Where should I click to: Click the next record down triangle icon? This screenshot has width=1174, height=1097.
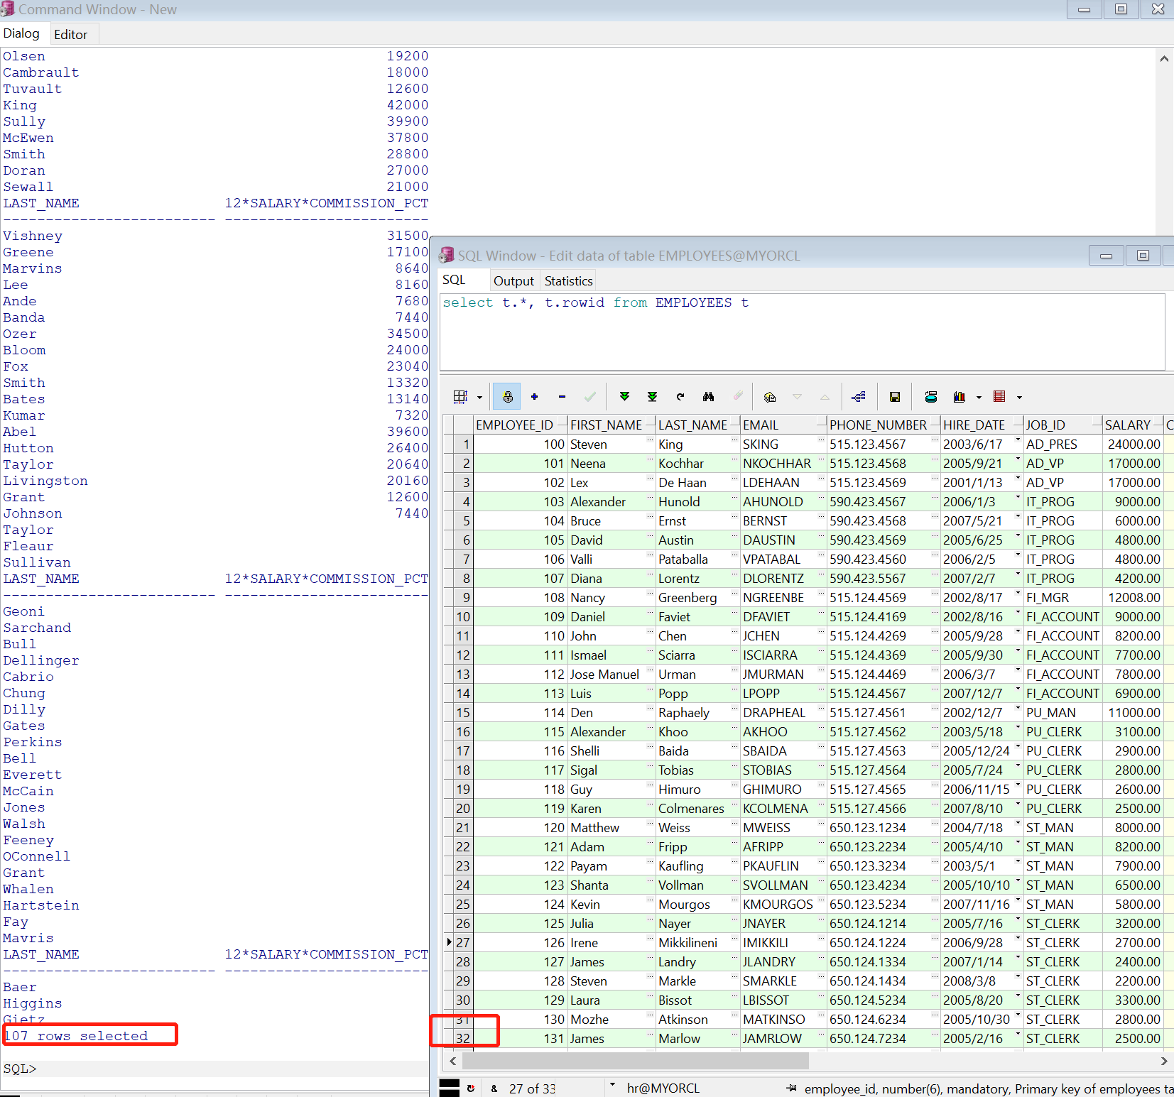(x=797, y=397)
